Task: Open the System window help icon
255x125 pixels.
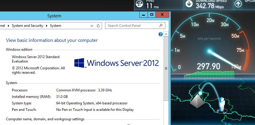Action: pos(161,34)
